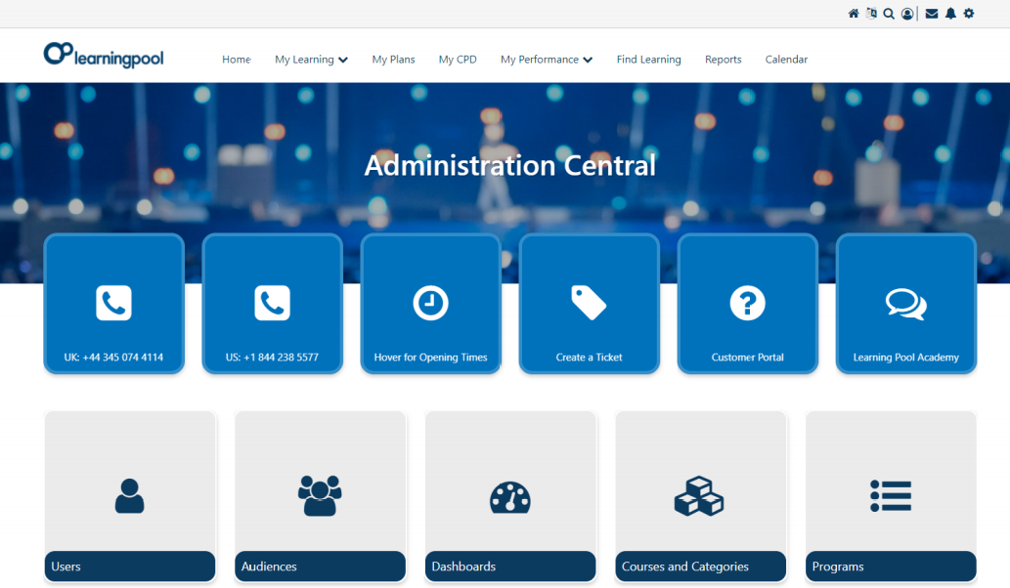Go to the My Plans menu item
1010x588 pixels.
(393, 60)
